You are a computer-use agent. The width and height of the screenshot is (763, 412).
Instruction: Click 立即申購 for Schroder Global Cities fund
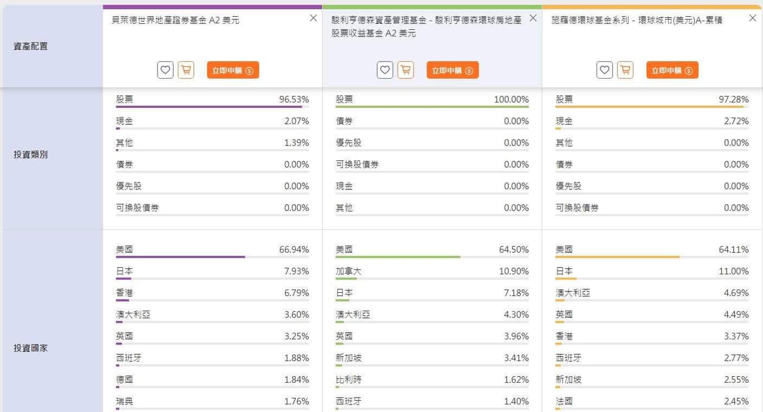click(x=672, y=70)
